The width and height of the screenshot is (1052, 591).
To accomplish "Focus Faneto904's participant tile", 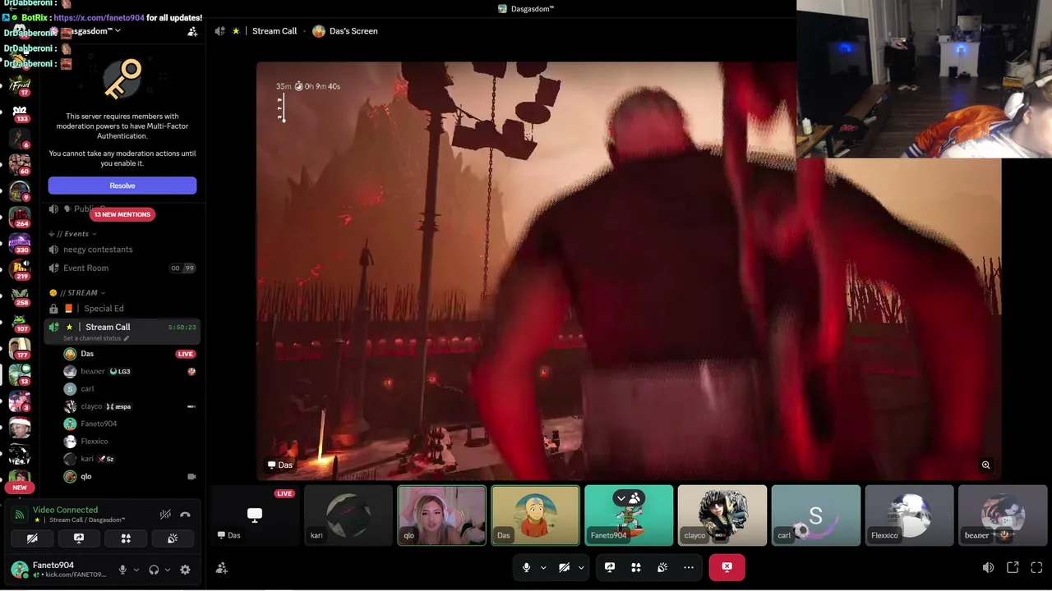I will 630,515.
